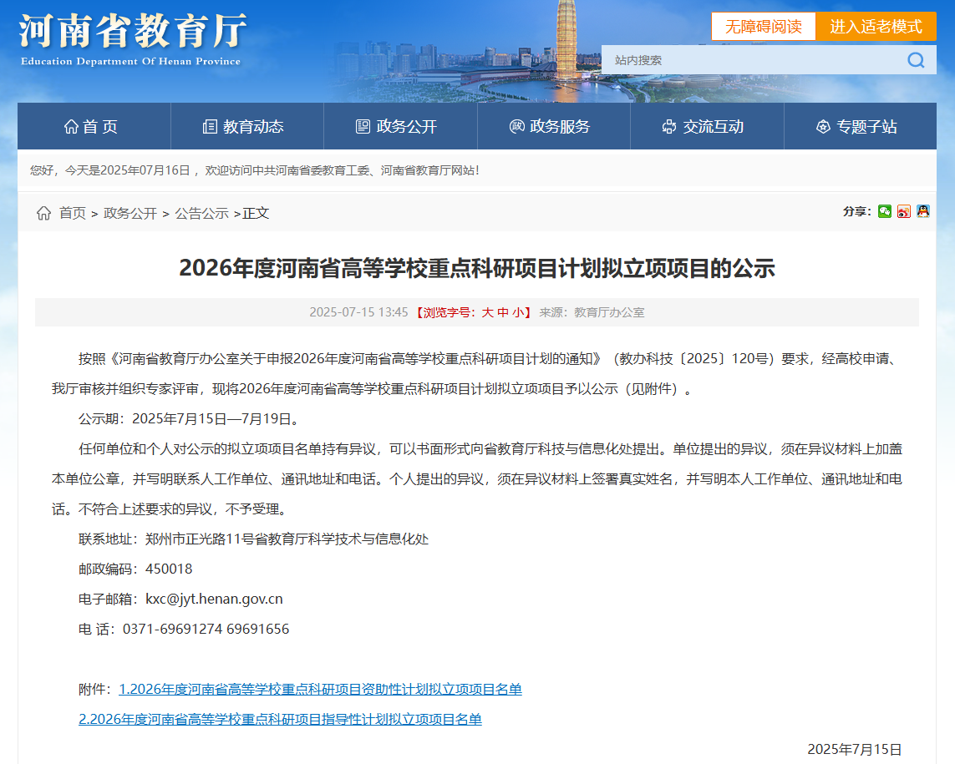Share the page via Weibo icon

[x=904, y=211]
